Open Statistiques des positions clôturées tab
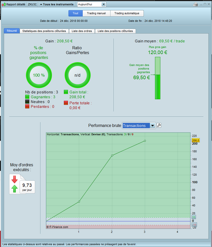The height and width of the screenshot is (247, 212). tap(44, 31)
